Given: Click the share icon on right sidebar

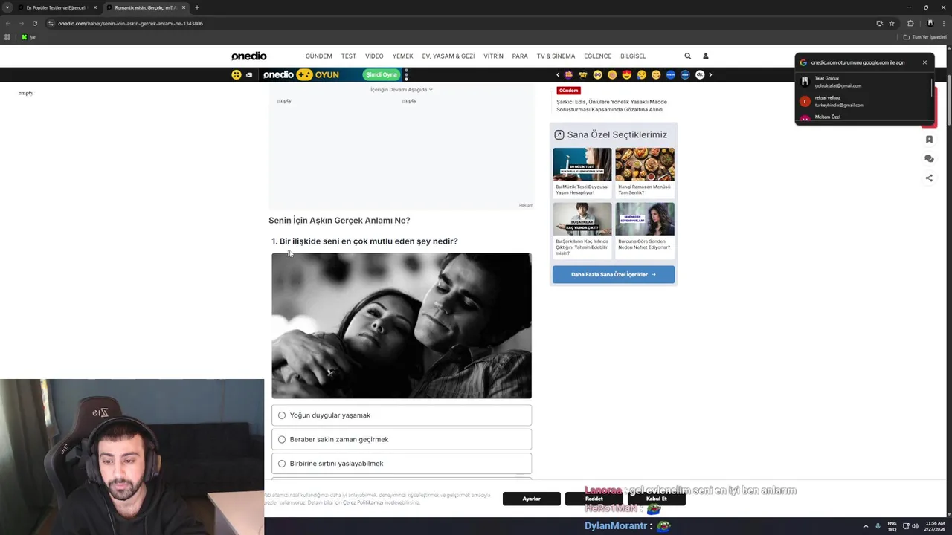Looking at the screenshot, I should (x=929, y=178).
